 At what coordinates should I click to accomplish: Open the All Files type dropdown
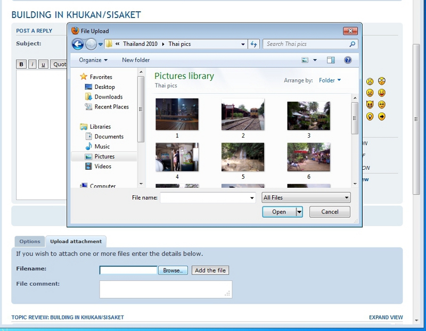click(306, 197)
